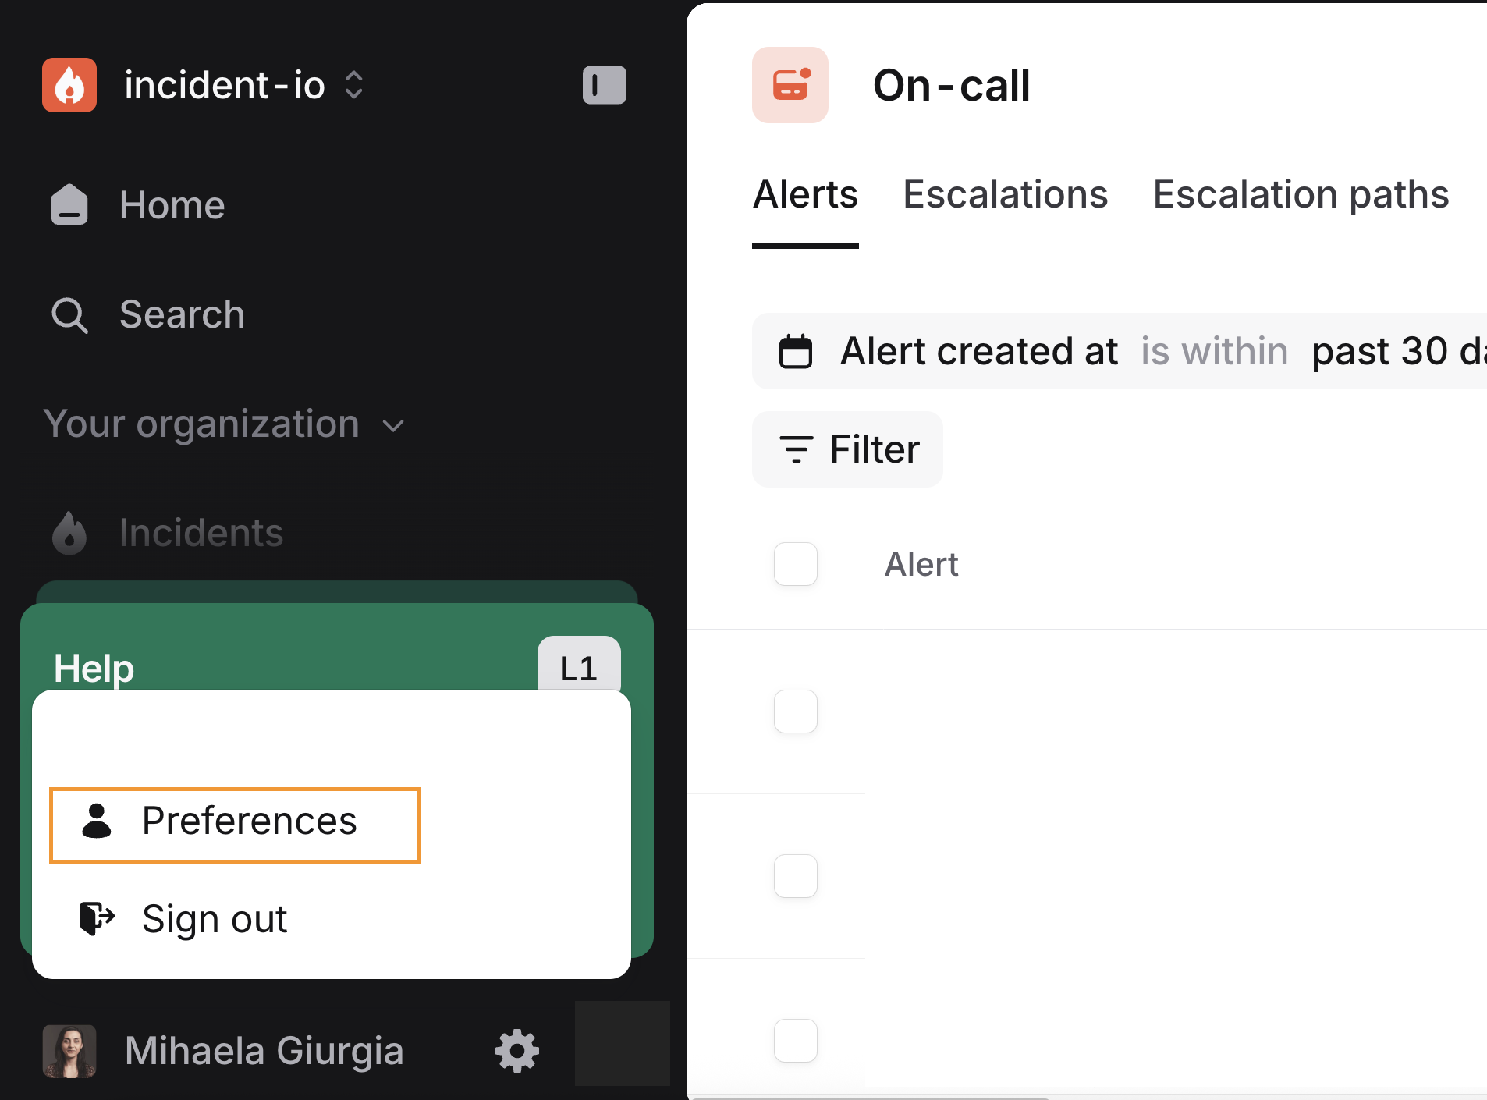Click the On-call pager icon
The image size is (1487, 1100).
click(790, 85)
